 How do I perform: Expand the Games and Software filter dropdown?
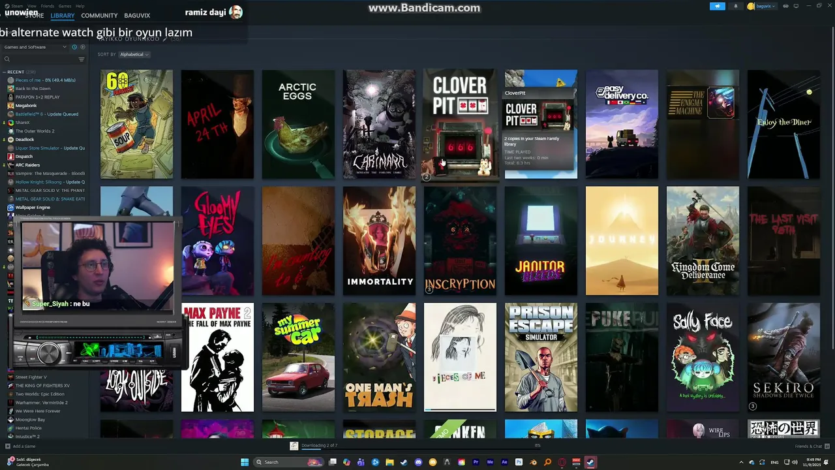pos(35,47)
